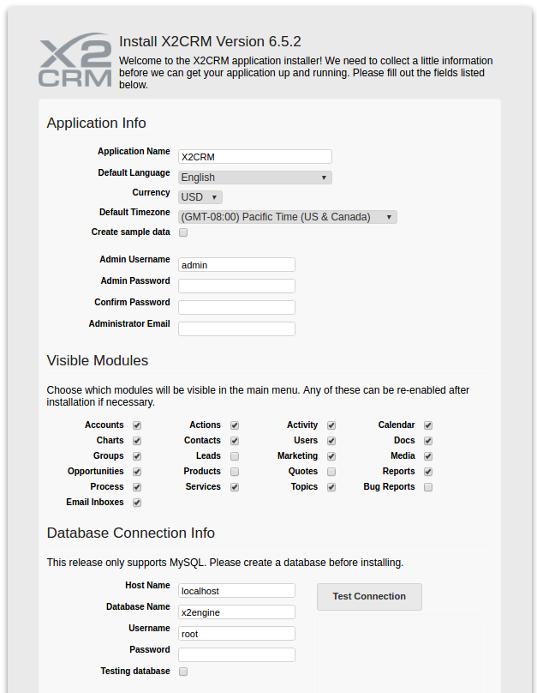Click the MySQL support notice text
The image size is (537, 693).
225,563
